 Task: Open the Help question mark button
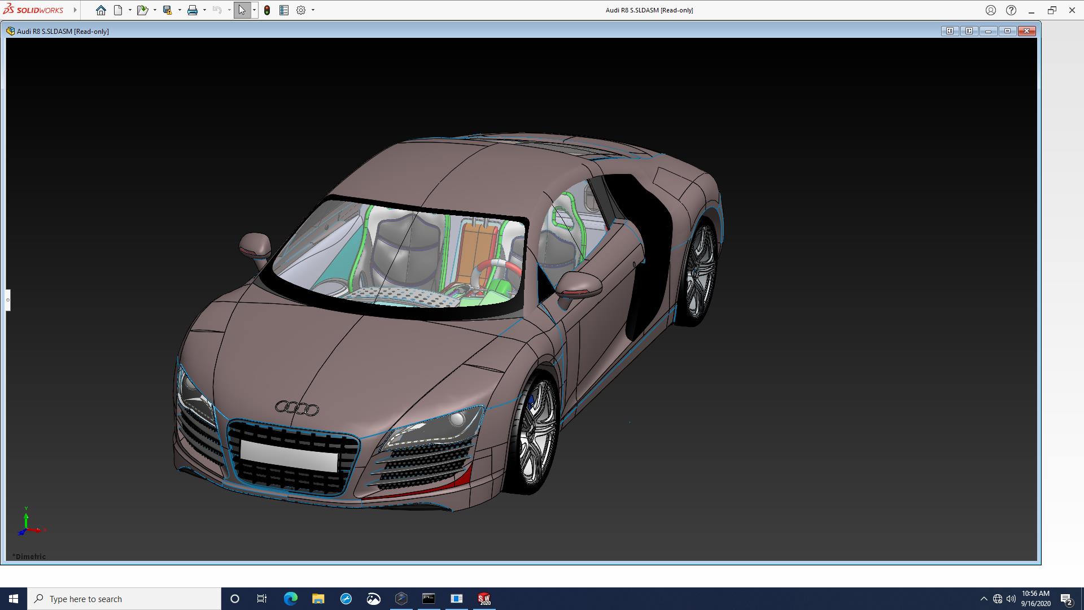[1011, 10]
